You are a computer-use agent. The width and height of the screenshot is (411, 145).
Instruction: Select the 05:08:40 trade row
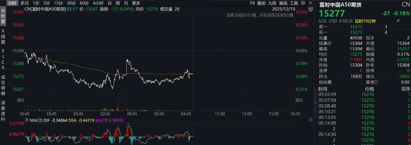click(x=364, y=106)
